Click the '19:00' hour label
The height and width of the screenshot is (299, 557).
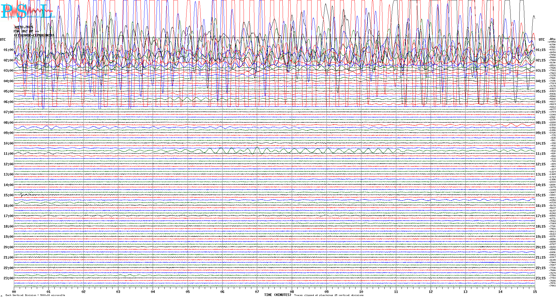pos(9,237)
